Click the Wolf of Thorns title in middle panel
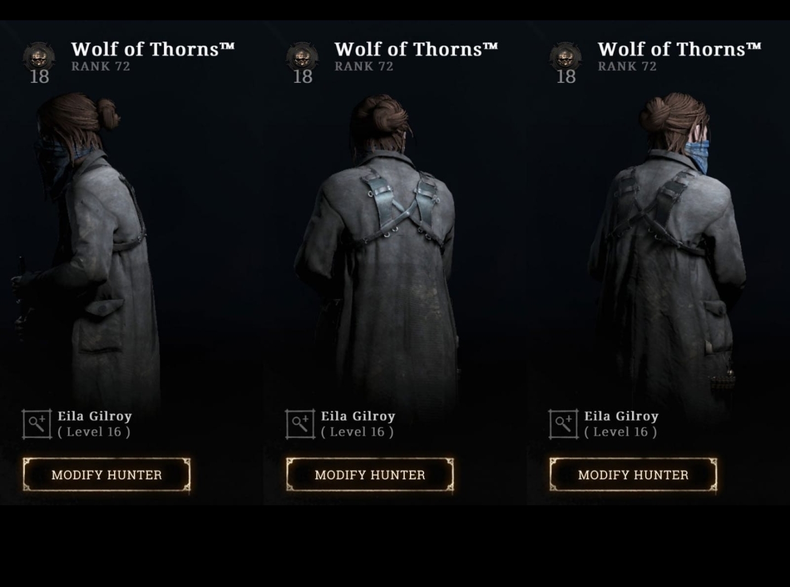This screenshot has width=790, height=587. click(416, 49)
